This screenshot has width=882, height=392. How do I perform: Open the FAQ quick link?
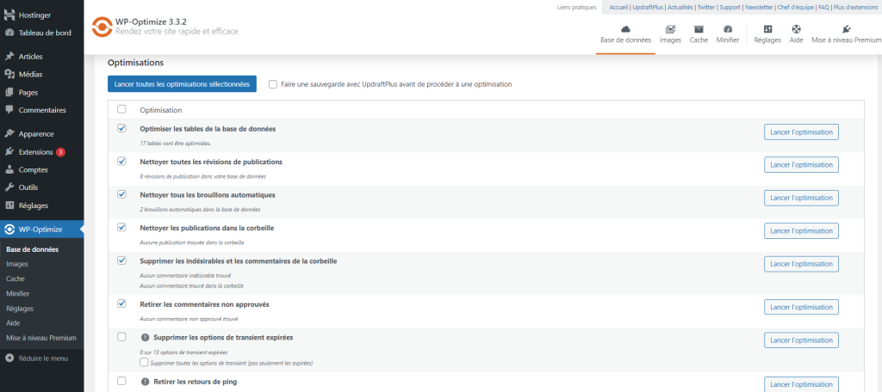824,7
